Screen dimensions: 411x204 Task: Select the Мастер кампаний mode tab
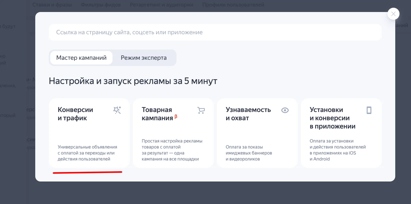pos(81,58)
